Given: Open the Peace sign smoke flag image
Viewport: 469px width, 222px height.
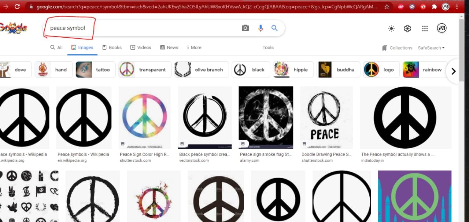Looking at the screenshot, I should coord(266,118).
